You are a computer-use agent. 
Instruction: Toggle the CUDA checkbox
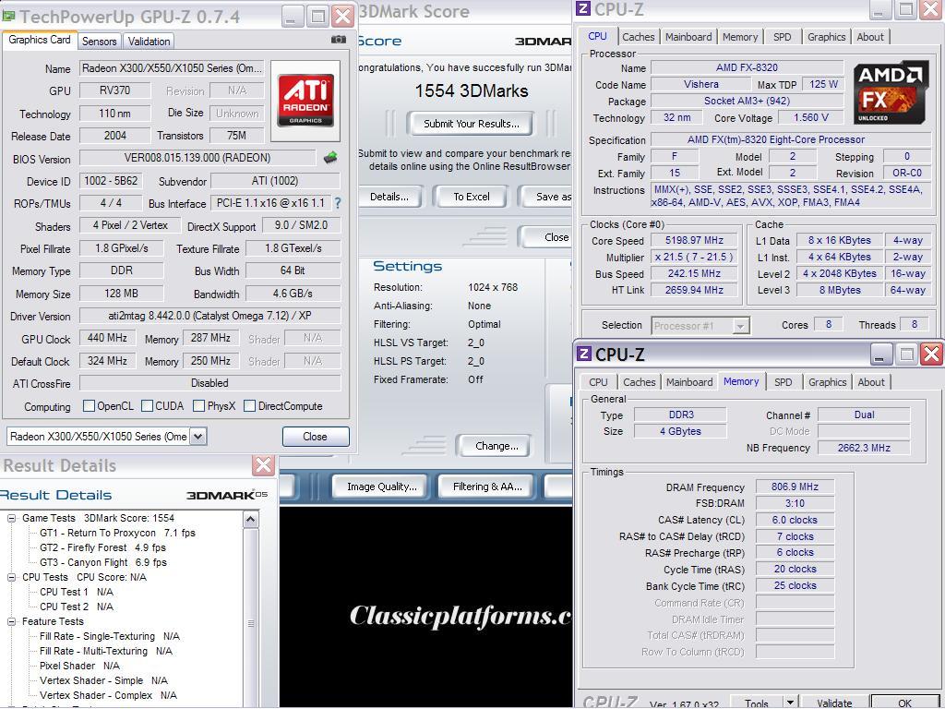(147, 406)
